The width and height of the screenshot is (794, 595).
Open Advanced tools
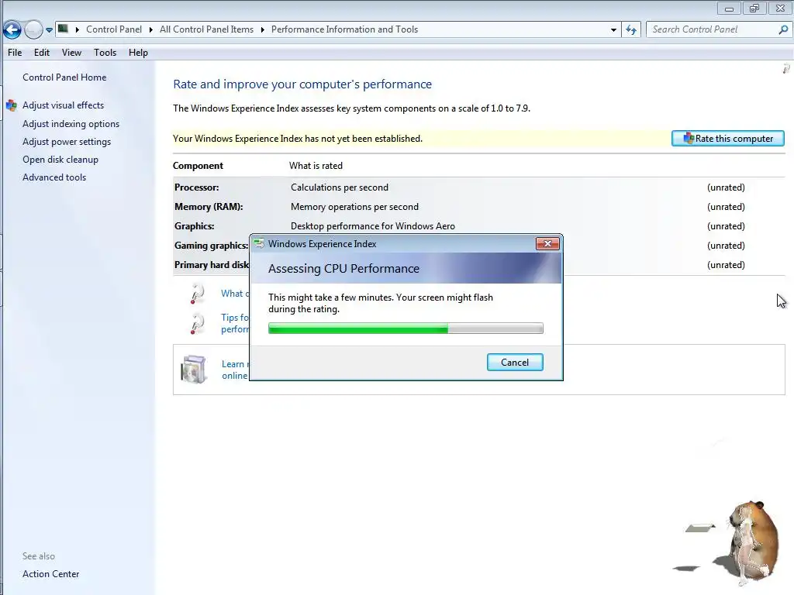[x=54, y=177]
